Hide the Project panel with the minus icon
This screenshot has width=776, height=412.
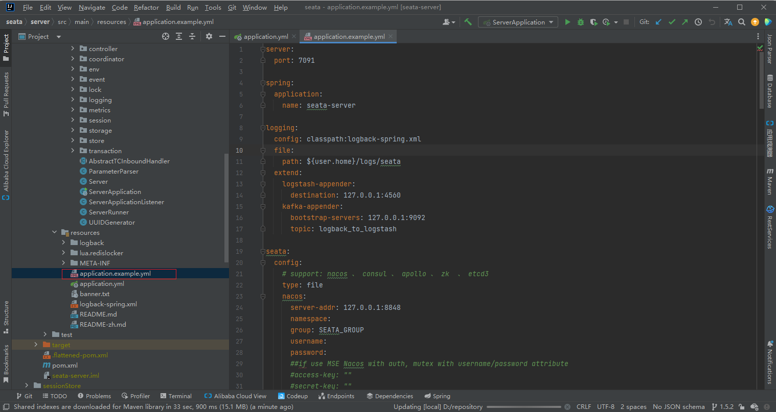pos(222,36)
